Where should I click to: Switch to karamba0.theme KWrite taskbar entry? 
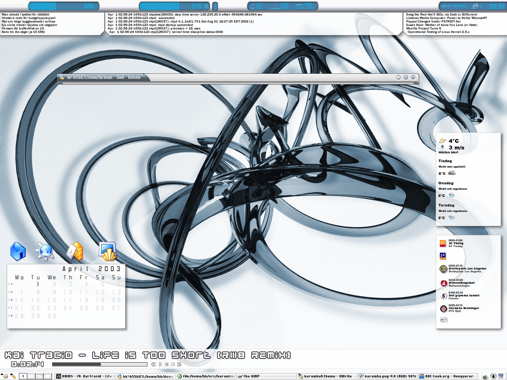pos(327,376)
